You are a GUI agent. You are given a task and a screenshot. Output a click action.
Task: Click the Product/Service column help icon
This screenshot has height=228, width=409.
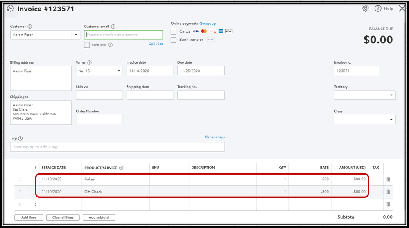pyautogui.click(x=121, y=168)
